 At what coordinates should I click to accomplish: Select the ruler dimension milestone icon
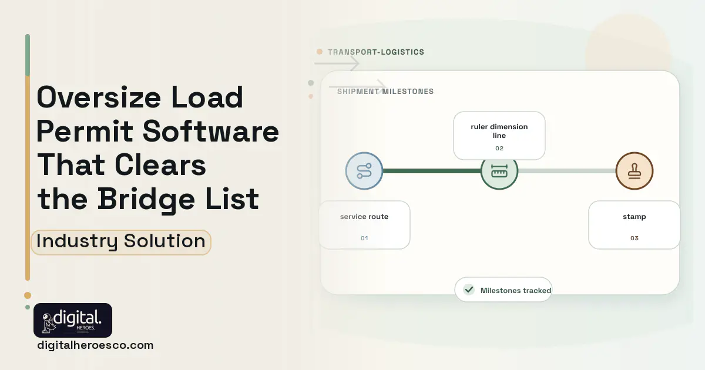point(499,171)
